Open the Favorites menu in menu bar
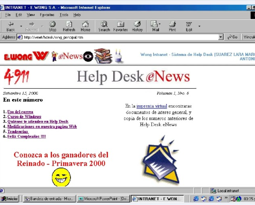 pos(47,15)
